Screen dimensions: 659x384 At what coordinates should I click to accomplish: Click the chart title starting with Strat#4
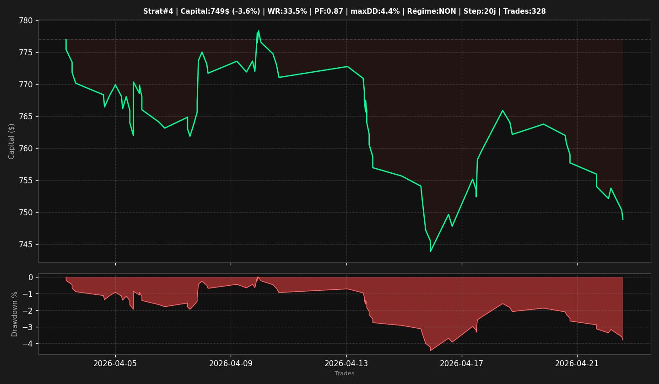click(344, 11)
